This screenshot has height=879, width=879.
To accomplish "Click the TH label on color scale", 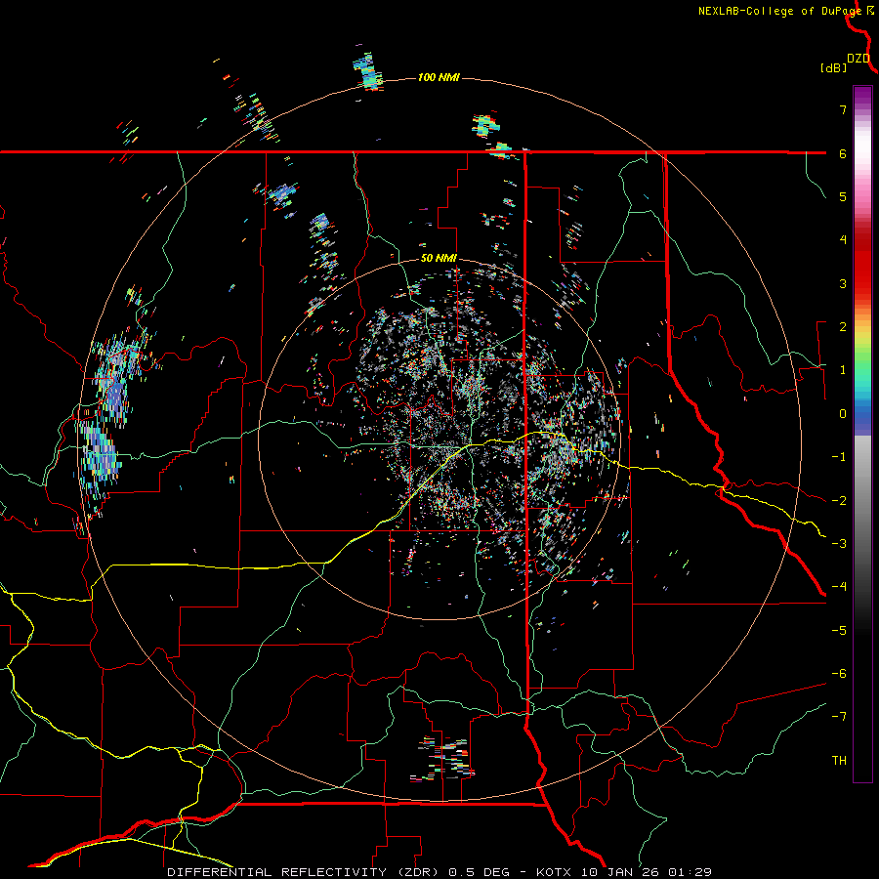I will (x=839, y=761).
